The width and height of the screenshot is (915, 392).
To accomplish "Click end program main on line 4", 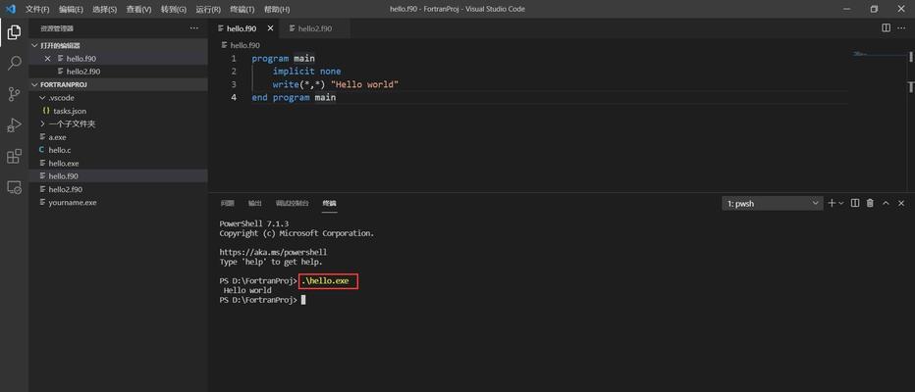I will pyautogui.click(x=294, y=97).
